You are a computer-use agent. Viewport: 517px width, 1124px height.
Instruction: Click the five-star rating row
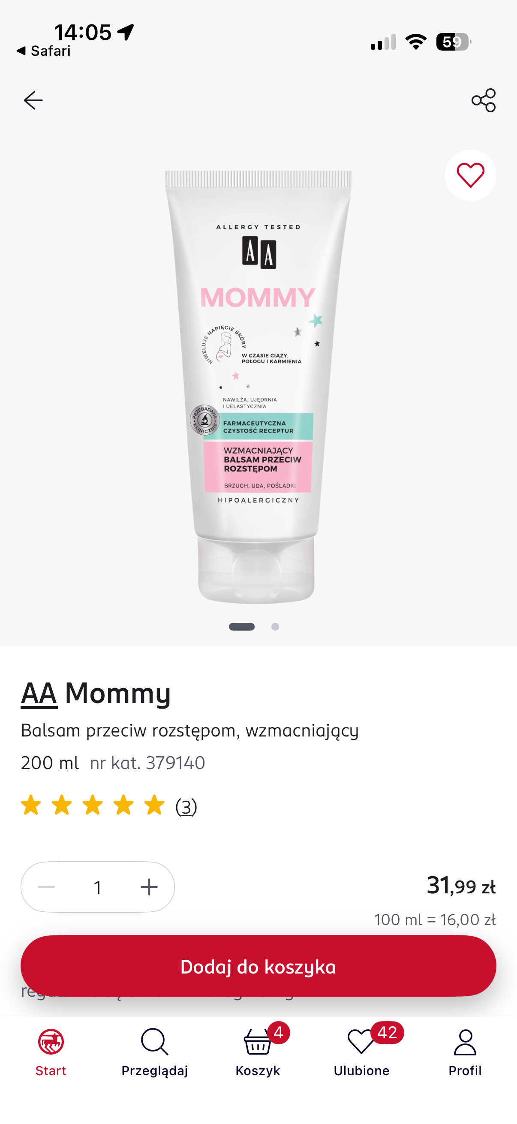coord(93,805)
